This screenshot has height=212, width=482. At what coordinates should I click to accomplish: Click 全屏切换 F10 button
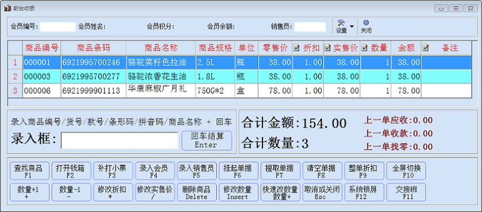tap(406, 171)
